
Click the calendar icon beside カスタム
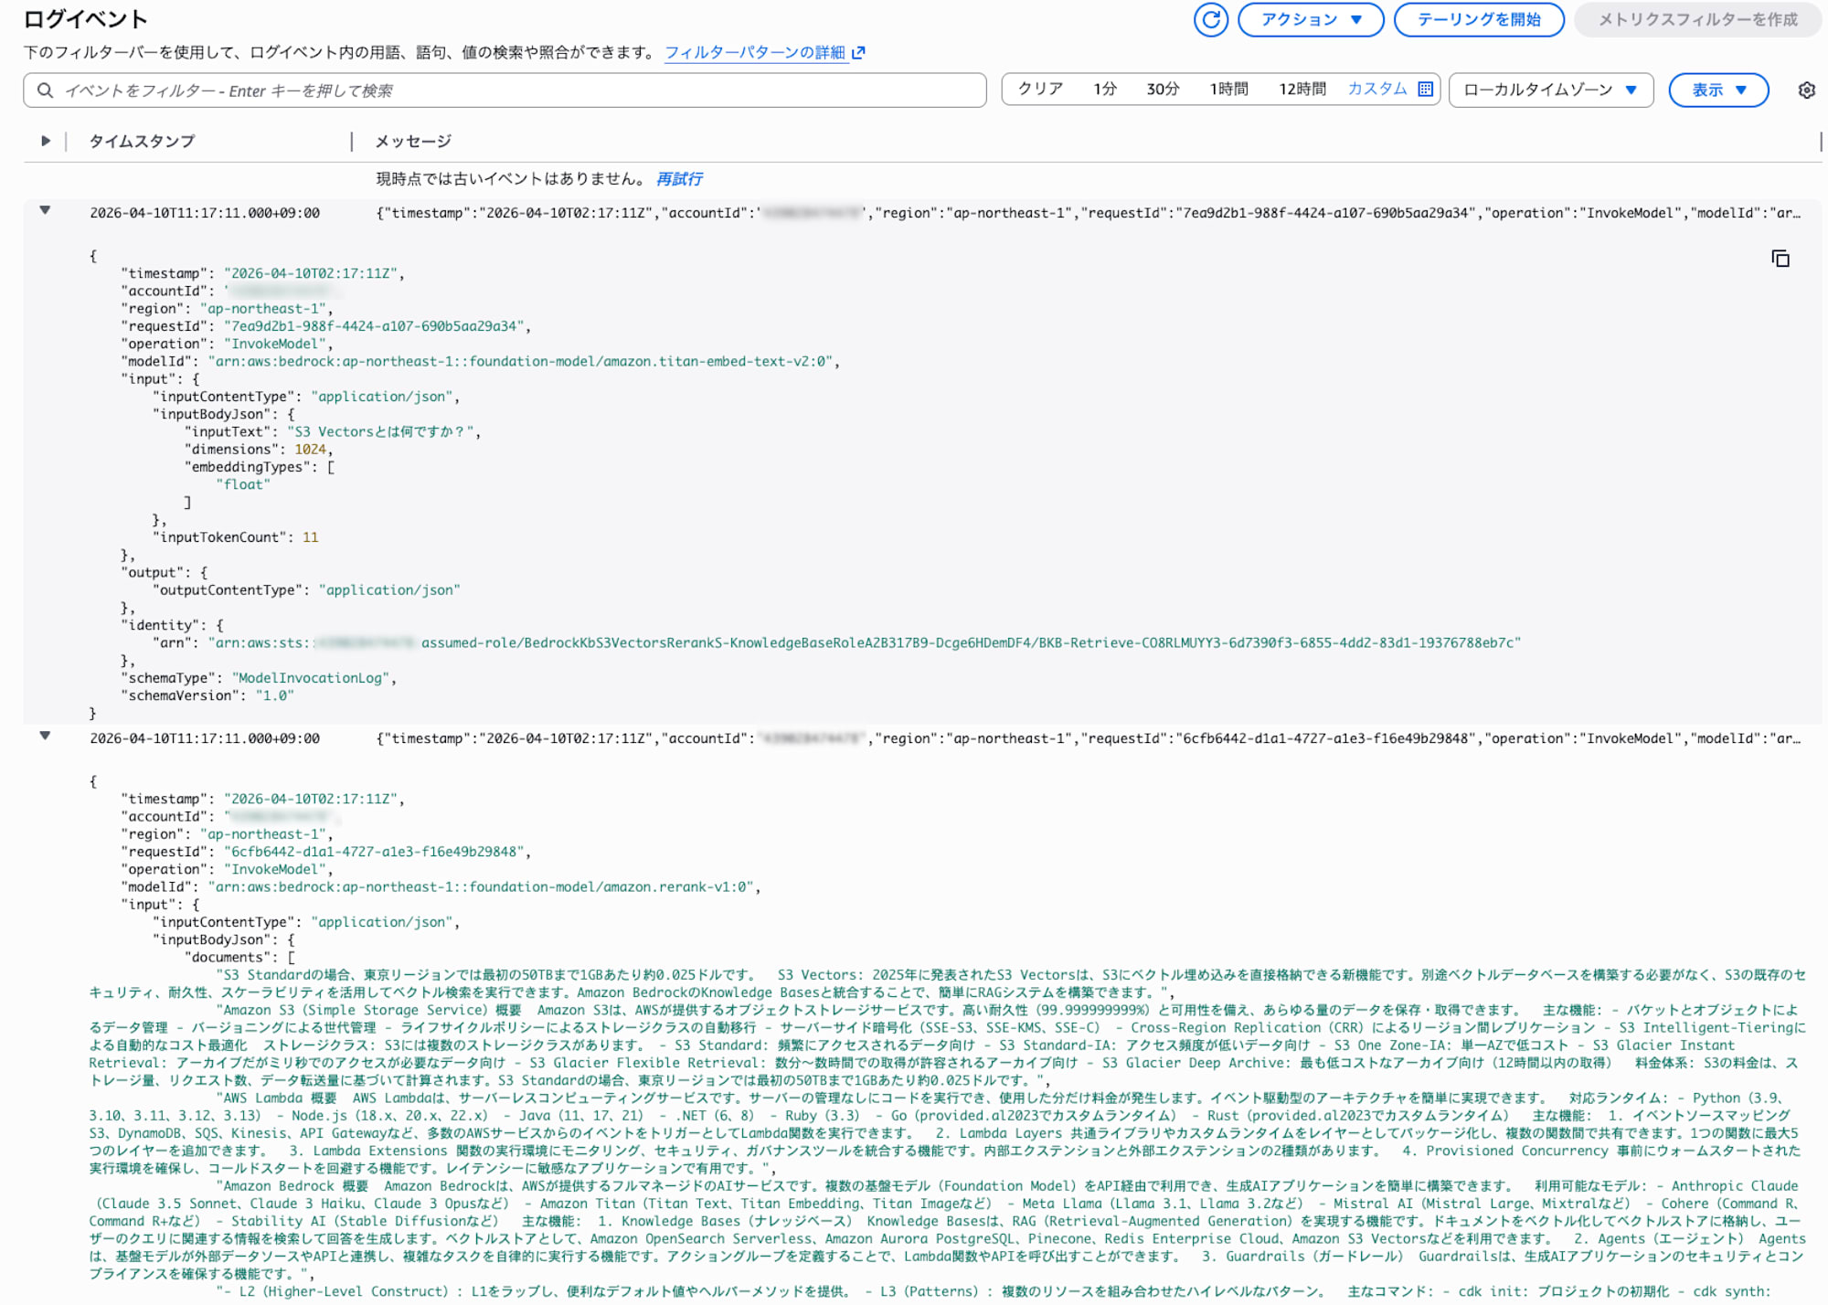1425,89
